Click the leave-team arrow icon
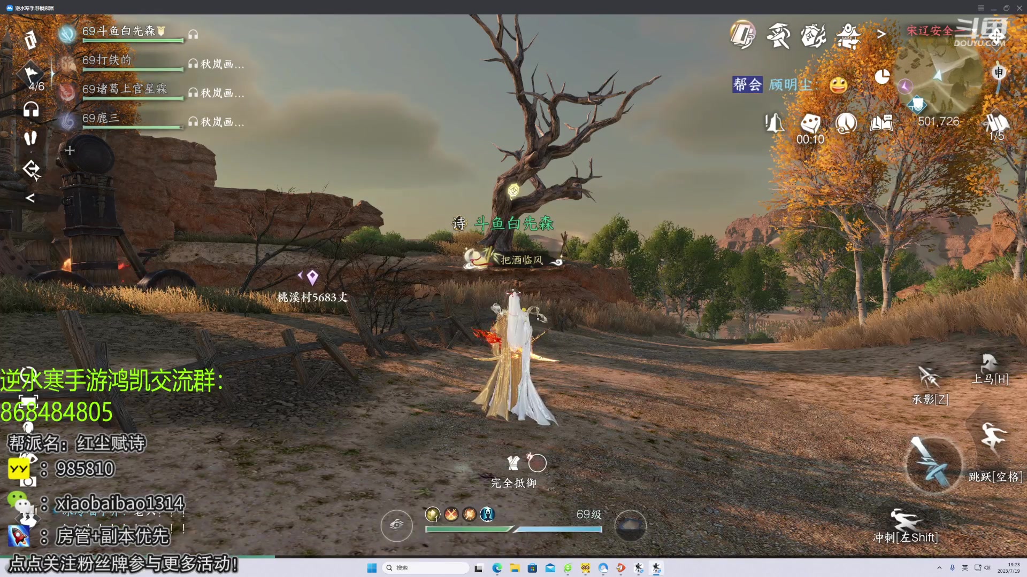Screen dimensions: 1027x577 pyautogui.click(x=31, y=169)
